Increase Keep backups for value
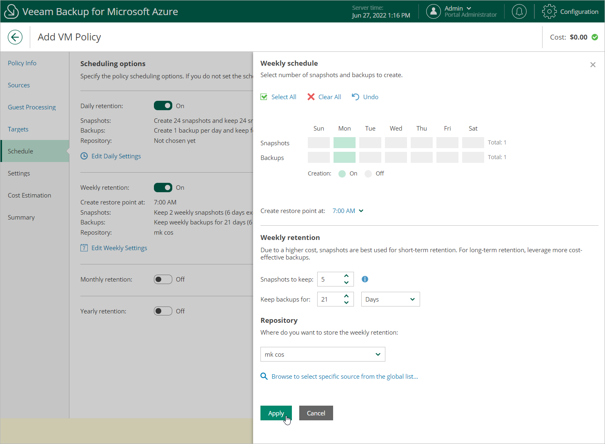This screenshot has width=605, height=444. (x=346, y=296)
